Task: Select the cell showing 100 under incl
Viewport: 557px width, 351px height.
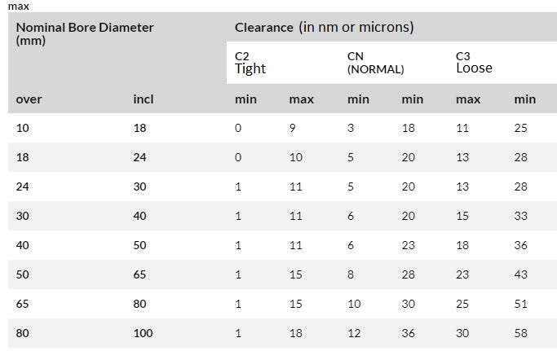Action: tap(143, 333)
